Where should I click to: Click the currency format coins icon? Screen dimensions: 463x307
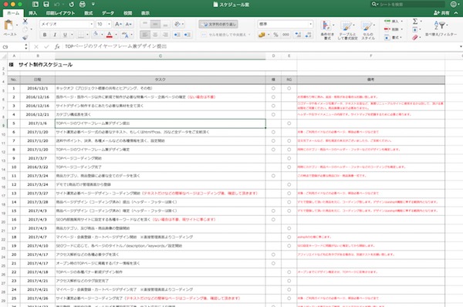(x=262, y=35)
